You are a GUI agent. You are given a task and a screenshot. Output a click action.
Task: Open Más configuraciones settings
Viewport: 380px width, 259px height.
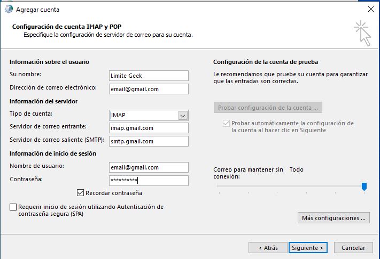click(334, 218)
